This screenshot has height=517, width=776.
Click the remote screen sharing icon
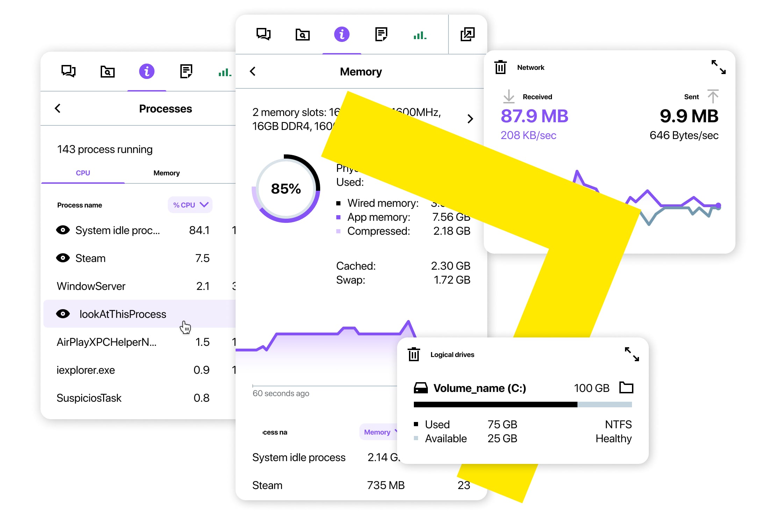[x=467, y=35]
